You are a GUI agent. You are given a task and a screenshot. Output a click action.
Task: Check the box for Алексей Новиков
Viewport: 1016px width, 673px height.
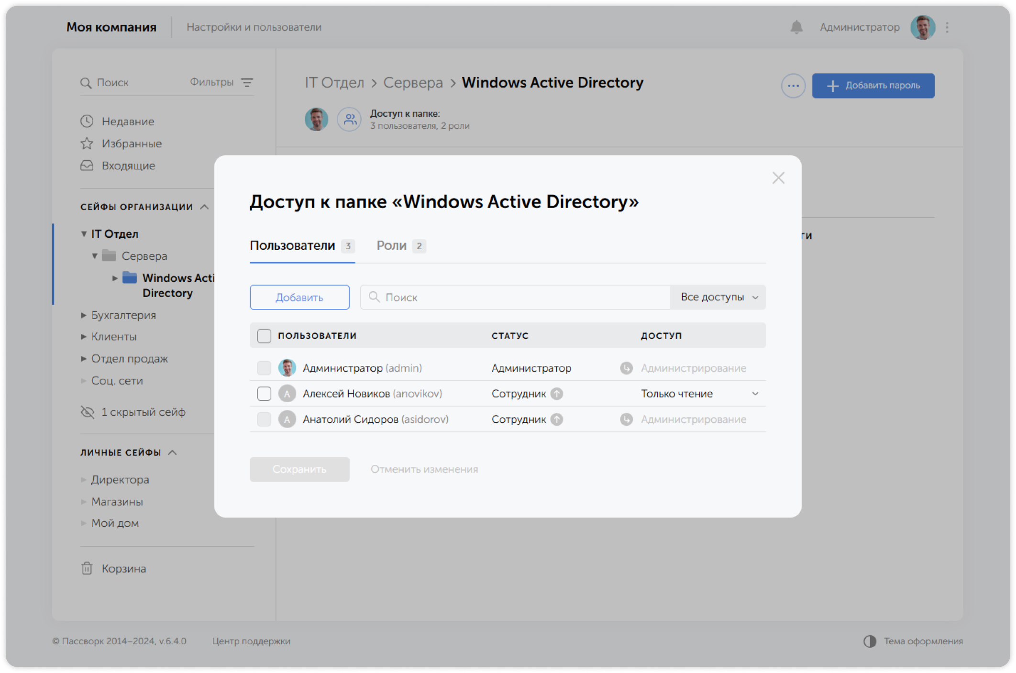(x=264, y=394)
